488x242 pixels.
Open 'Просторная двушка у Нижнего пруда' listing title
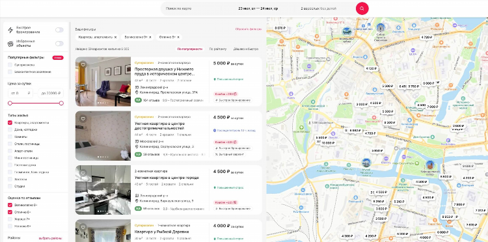[165, 72]
